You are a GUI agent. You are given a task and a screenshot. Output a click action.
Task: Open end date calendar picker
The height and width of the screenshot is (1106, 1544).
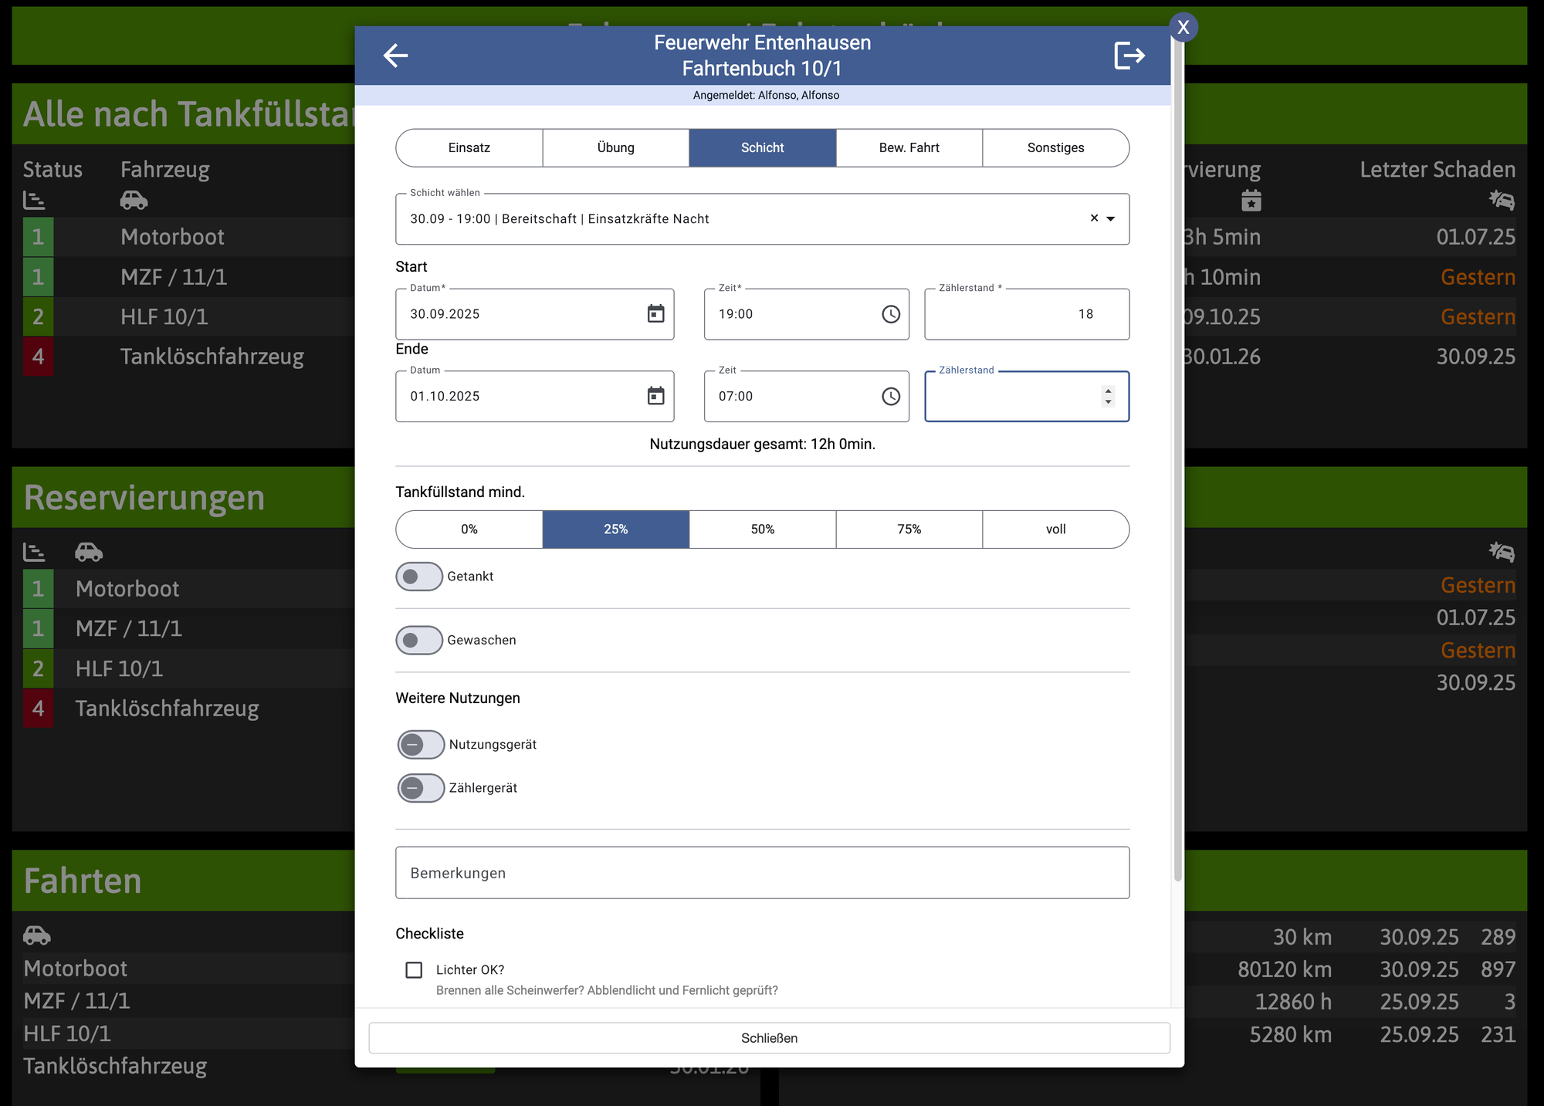click(655, 396)
